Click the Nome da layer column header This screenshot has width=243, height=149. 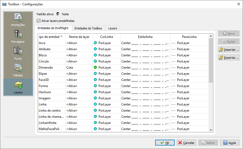(79, 37)
